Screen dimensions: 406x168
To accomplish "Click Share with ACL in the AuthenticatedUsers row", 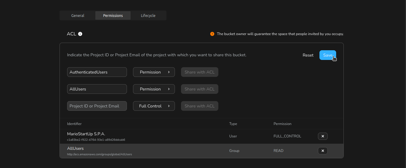I will 200,72.
